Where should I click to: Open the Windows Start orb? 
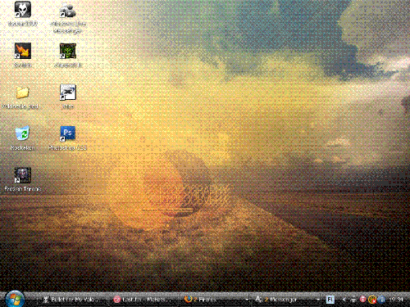15,299
